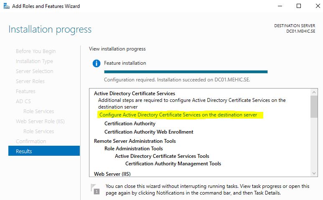Open the Server Selection step
This screenshot has height=200, width=323.
coord(34,71)
